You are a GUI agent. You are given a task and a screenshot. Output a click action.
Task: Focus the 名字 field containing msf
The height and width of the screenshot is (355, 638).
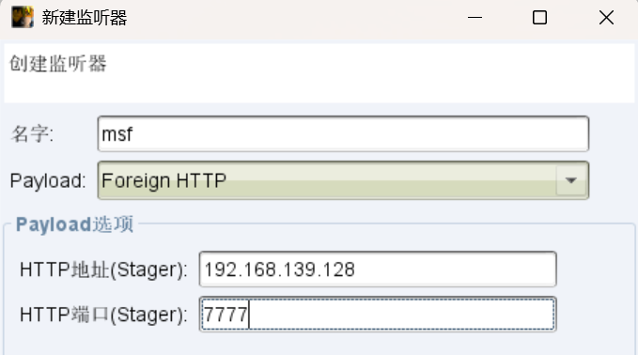click(x=343, y=133)
